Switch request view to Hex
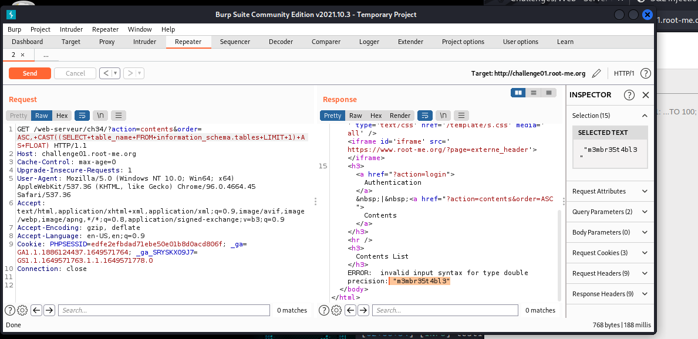 pyautogui.click(x=62, y=116)
